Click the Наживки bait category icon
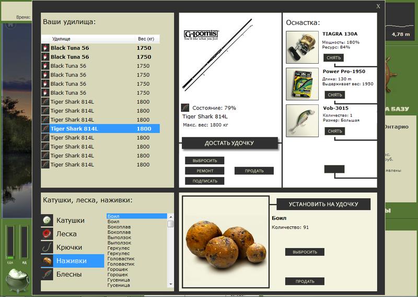Image resolution: width=418 pixels, height=297 pixels. pos(47,261)
